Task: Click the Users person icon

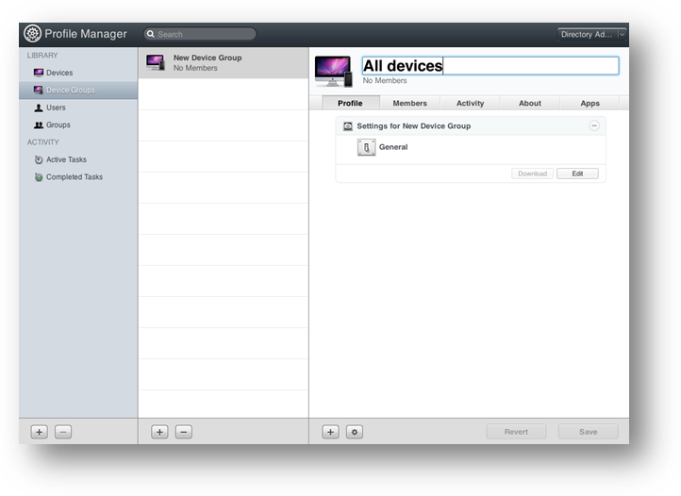Action: coord(39,107)
